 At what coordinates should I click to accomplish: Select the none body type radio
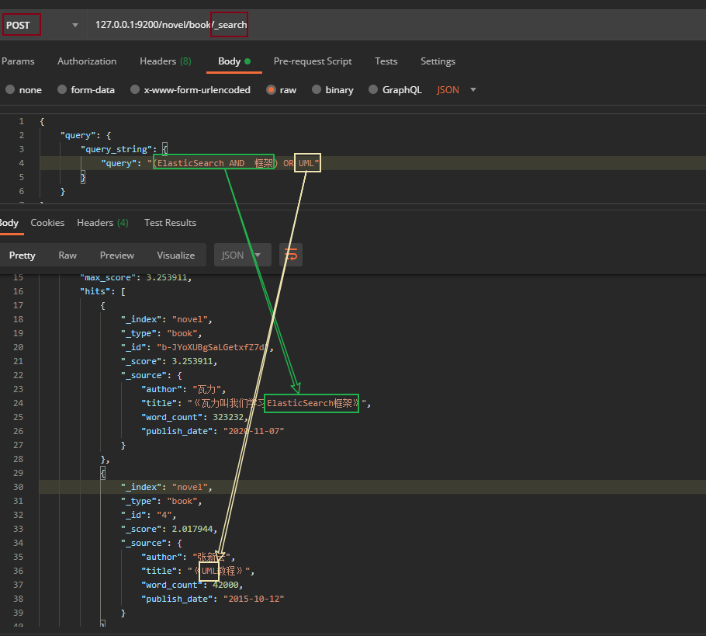pos(10,90)
